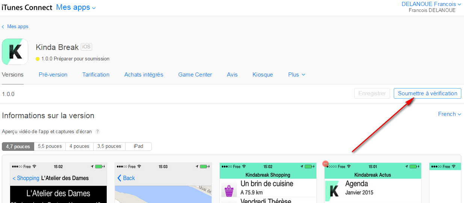Viewport: 464px width, 203px height.
Task: Click the help question mark next to captures d'écran
Action: point(98,132)
